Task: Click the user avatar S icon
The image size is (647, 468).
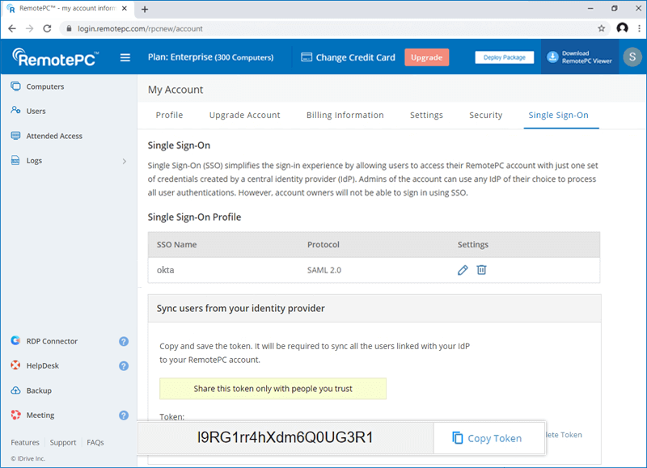Action: click(631, 57)
